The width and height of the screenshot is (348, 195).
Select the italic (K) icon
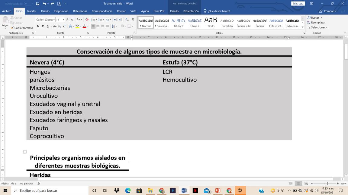pos(43,26)
